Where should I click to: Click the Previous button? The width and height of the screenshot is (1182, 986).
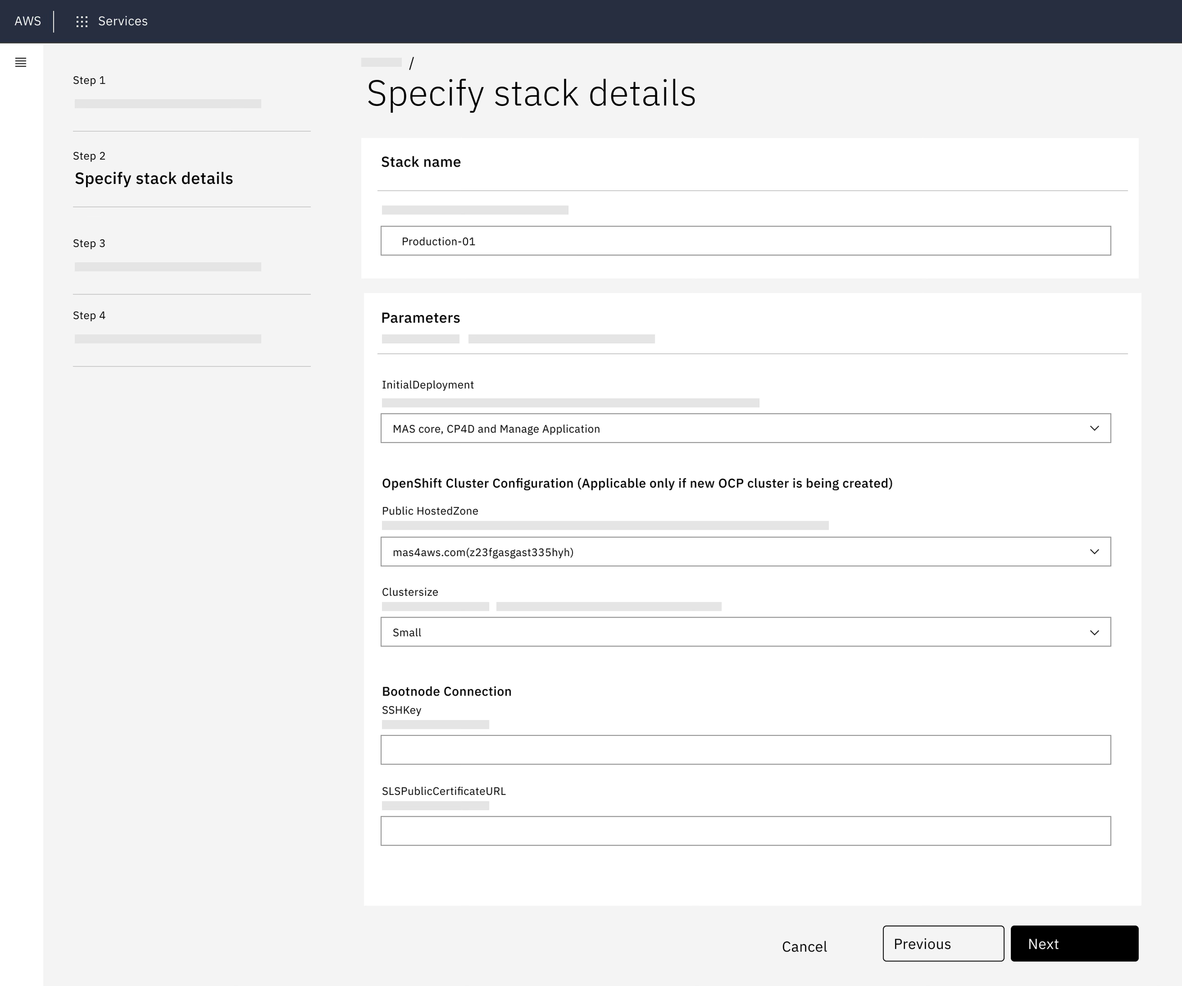(x=943, y=943)
